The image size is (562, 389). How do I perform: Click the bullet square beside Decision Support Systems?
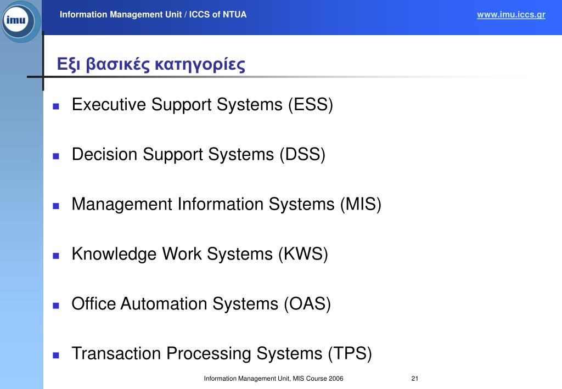click(x=56, y=156)
